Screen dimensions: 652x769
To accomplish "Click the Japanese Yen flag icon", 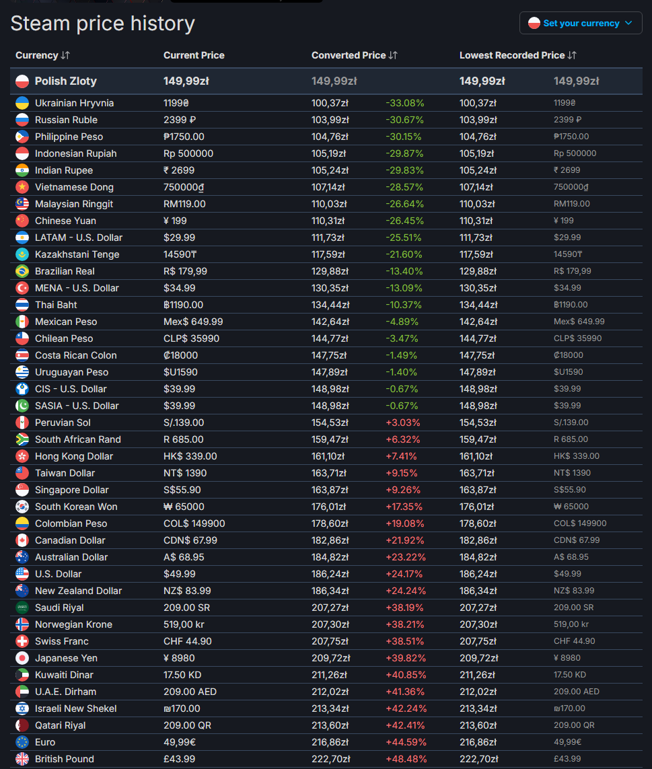I will coord(22,658).
